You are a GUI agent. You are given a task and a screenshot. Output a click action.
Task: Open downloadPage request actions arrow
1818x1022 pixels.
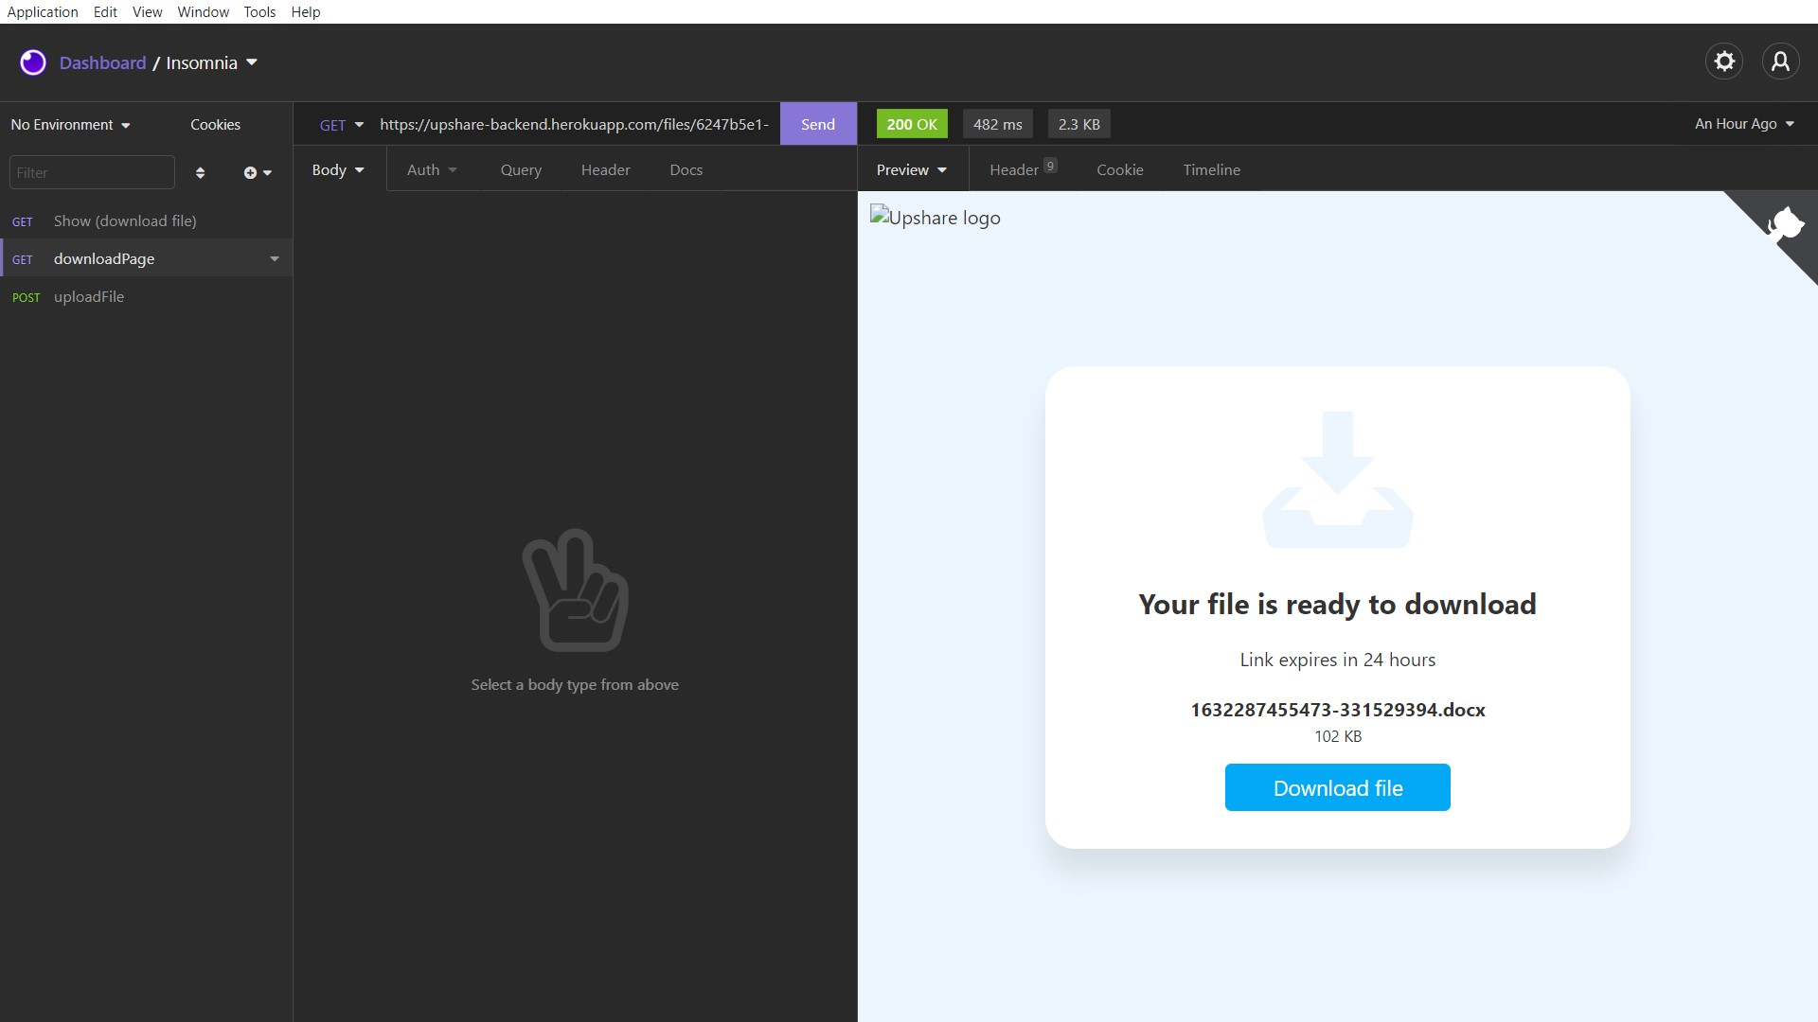tap(275, 259)
